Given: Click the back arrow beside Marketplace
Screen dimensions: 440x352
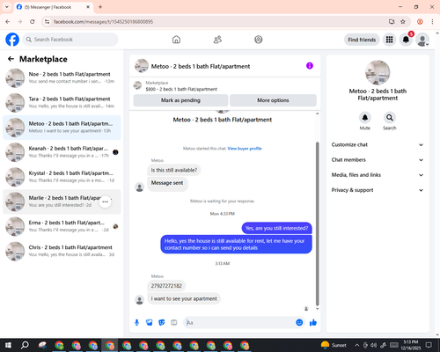Looking at the screenshot, I should coord(11,59).
